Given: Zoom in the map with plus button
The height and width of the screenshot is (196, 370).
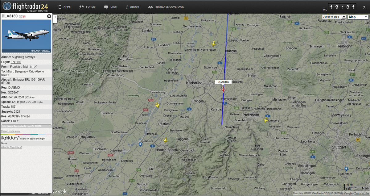Looking at the screenshot, I should point(55,17).
